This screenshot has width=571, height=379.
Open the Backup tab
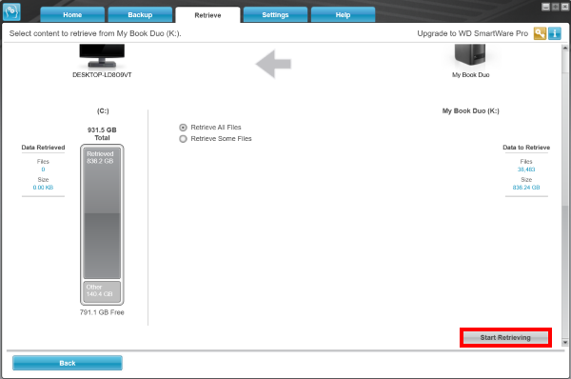click(x=140, y=15)
